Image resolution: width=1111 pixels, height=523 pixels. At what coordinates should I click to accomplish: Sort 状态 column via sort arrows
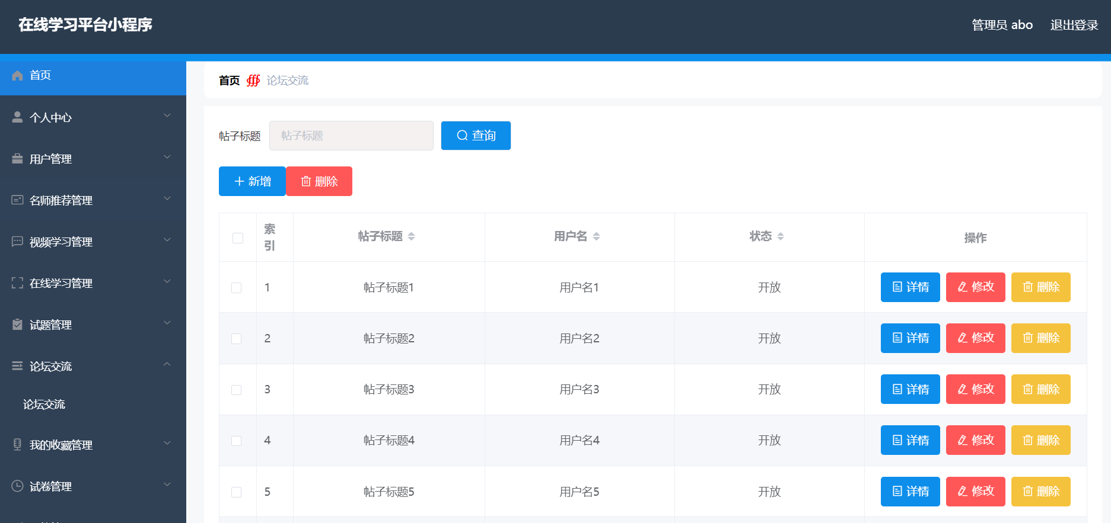pos(781,236)
